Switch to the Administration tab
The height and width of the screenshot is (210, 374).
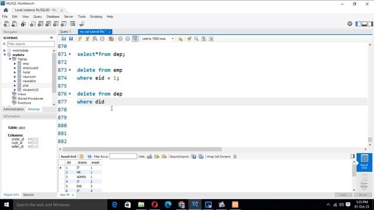click(13, 109)
